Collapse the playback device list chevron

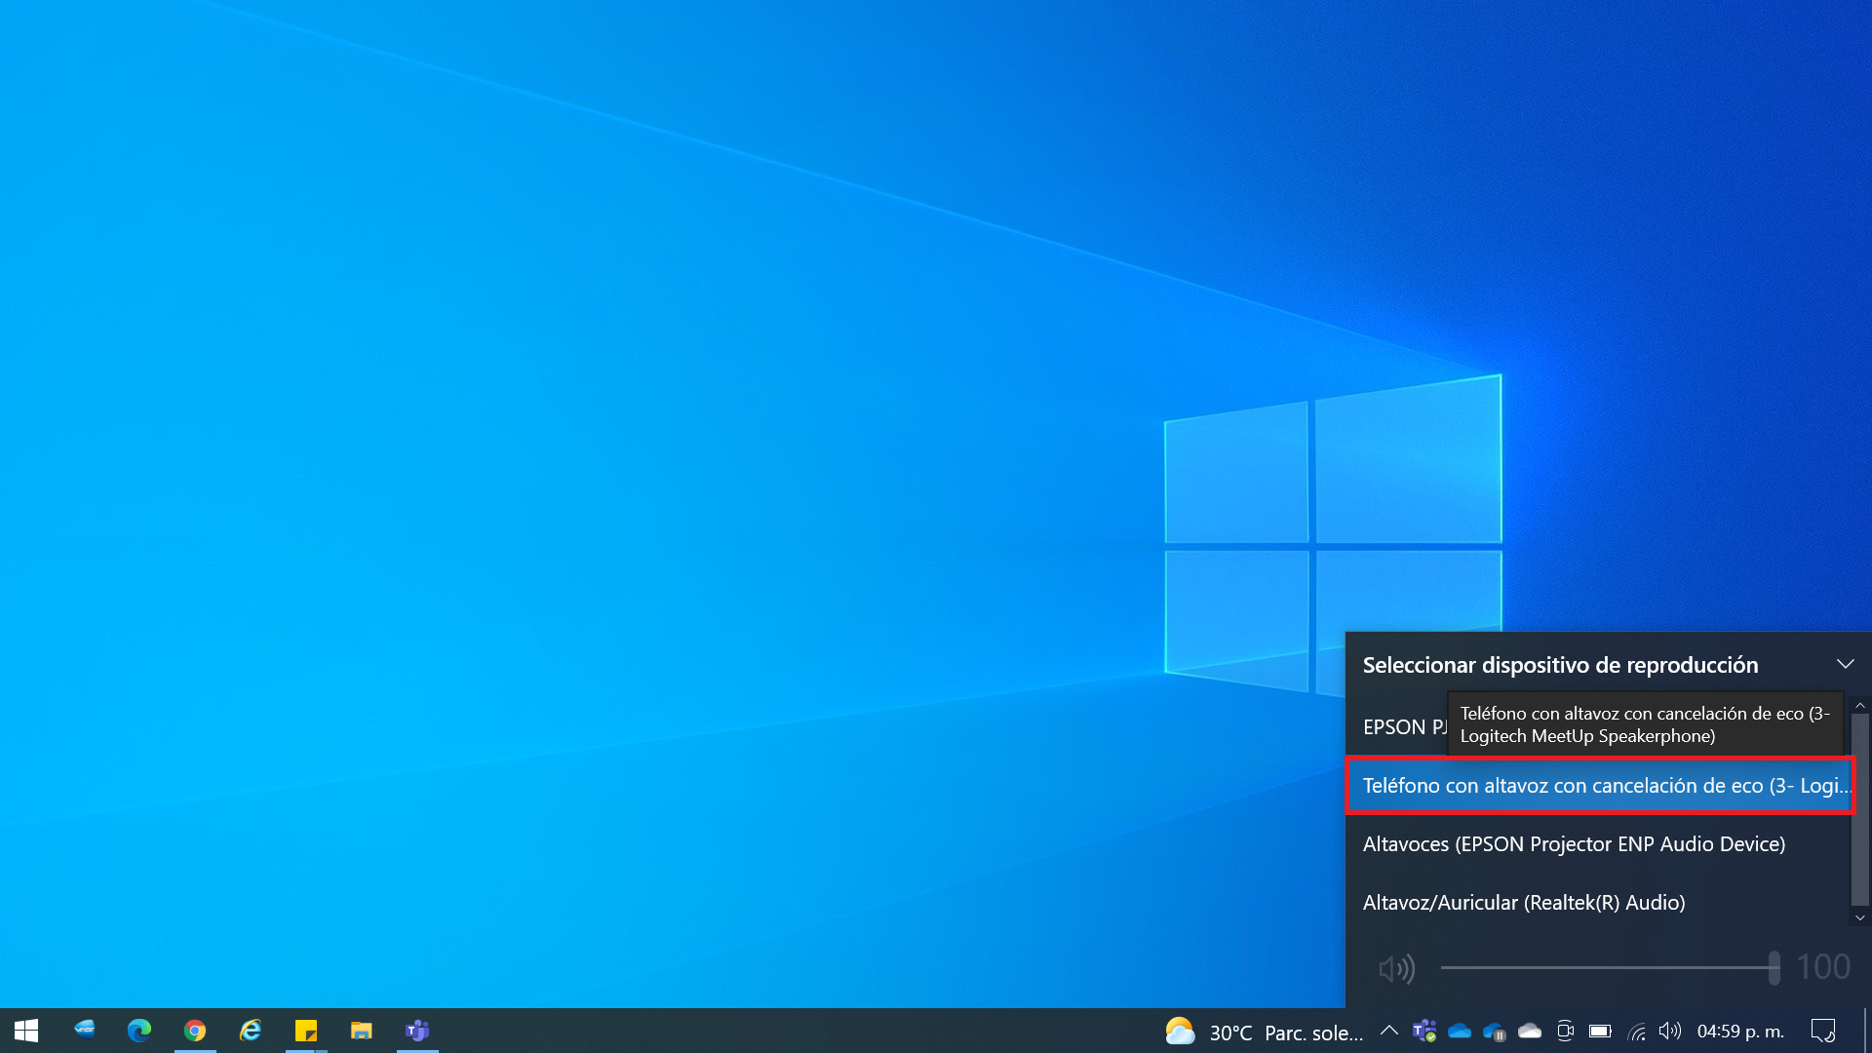tap(1845, 664)
